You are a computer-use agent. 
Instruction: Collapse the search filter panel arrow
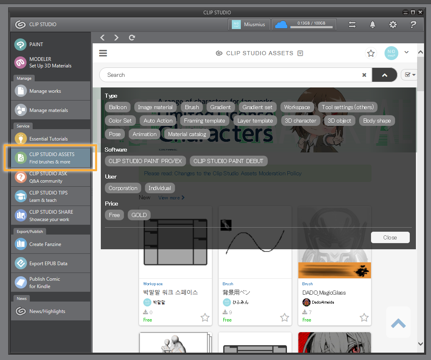point(384,75)
